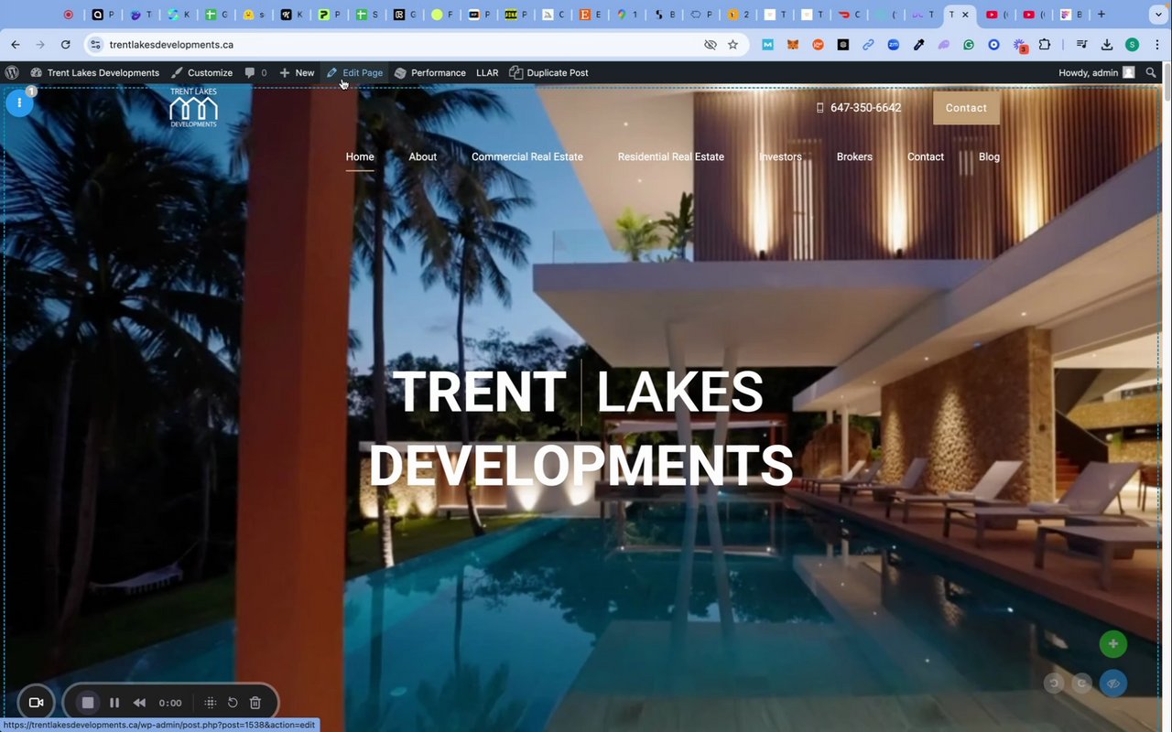Viewport: 1172px width, 732px height.
Task: Click the admin bar search magnifier
Action: pyautogui.click(x=1151, y=72)
